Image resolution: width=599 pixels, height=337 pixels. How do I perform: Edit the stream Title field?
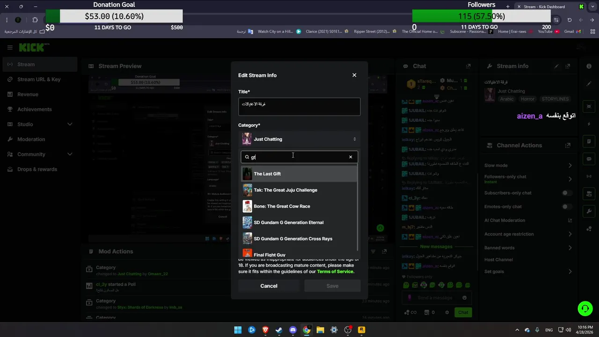click(x=299, y=107)
